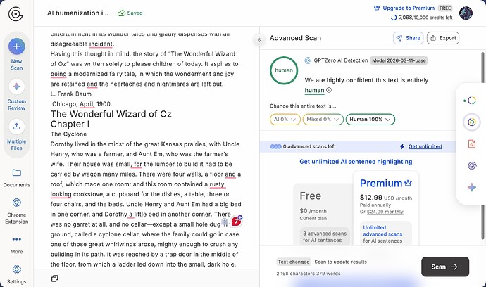Click the document title AI humanization
Viewport: 486px width, 287px height.
tap(77, 13)
